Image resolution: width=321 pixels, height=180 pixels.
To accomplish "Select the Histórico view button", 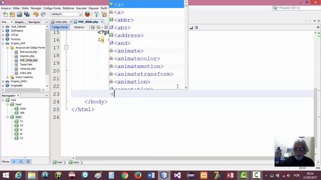I will 79,27.
